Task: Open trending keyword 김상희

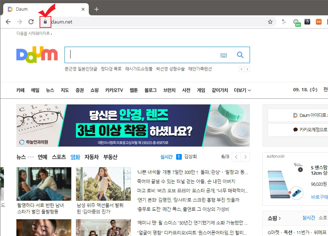Action: 190,157
